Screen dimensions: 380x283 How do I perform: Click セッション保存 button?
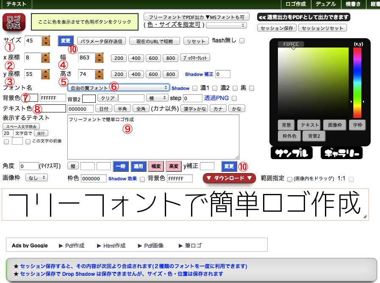(x=277, y=28)
